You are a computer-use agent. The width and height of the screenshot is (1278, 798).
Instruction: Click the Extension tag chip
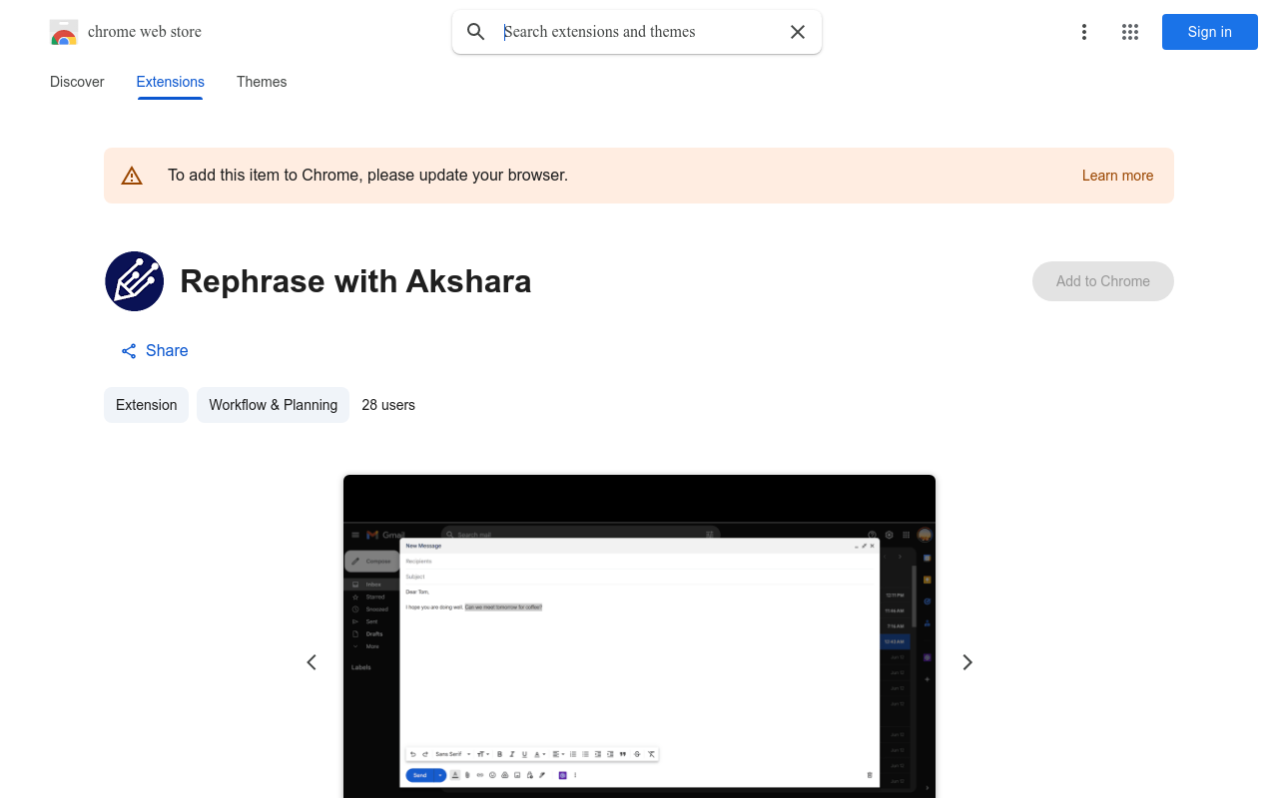tap(146, 405)
